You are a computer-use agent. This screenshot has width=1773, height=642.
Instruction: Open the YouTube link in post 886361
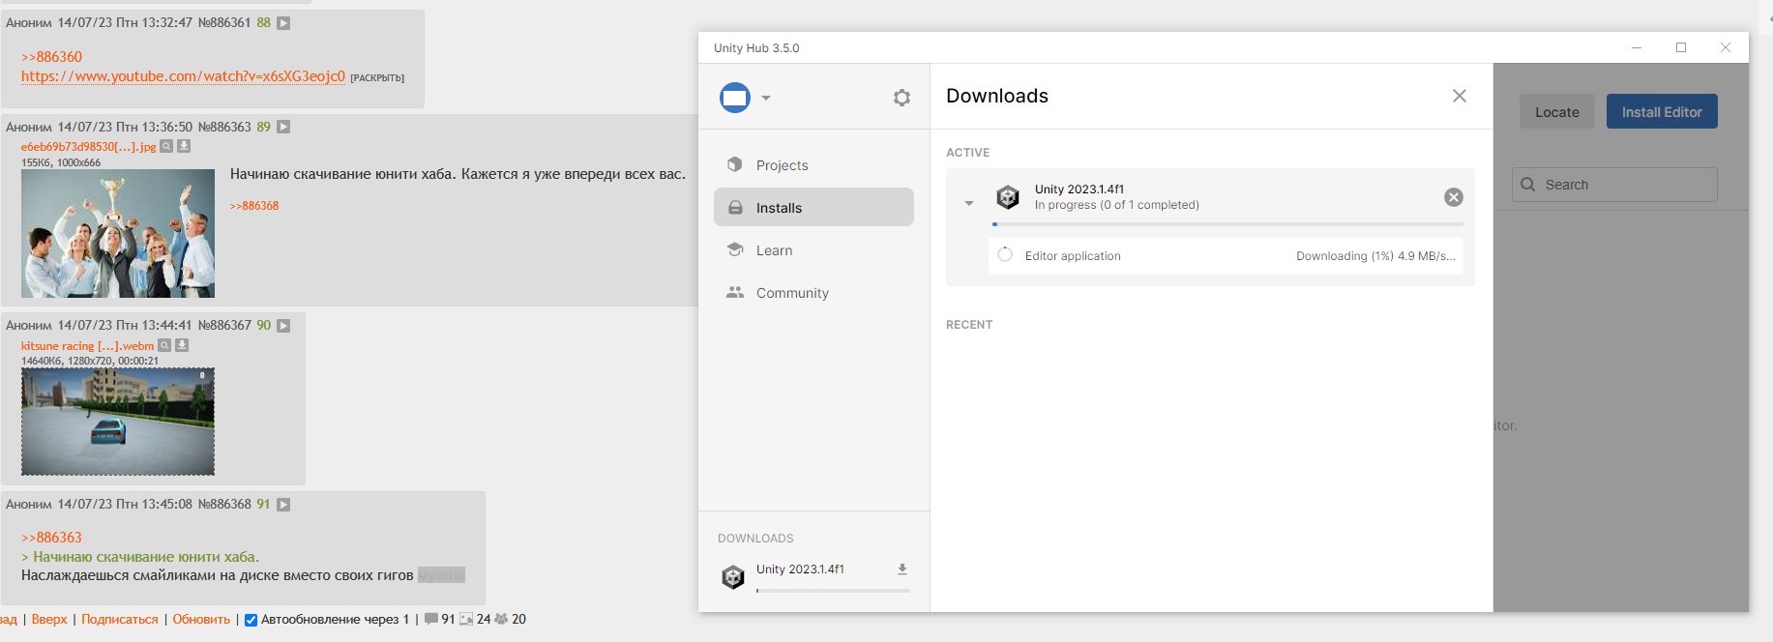point(183,76)
